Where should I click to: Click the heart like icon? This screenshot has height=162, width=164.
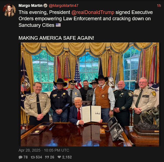59,157
